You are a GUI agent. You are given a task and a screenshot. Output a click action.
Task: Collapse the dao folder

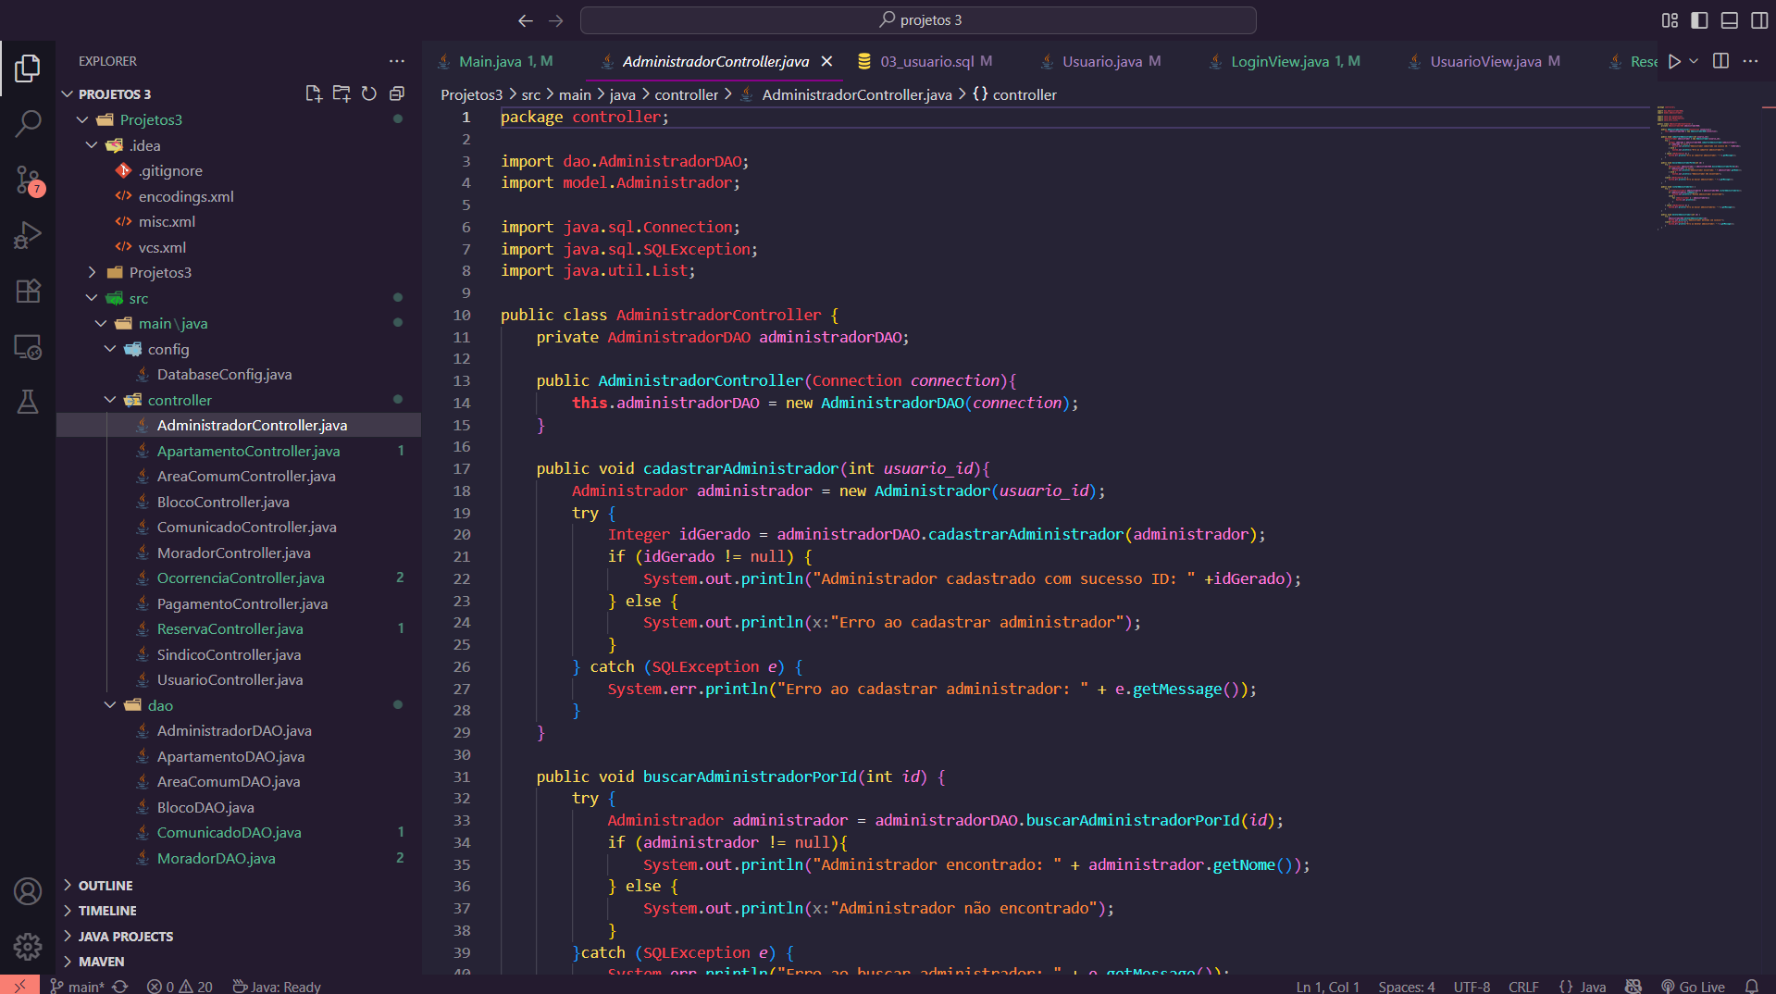[x=160, y=705]
